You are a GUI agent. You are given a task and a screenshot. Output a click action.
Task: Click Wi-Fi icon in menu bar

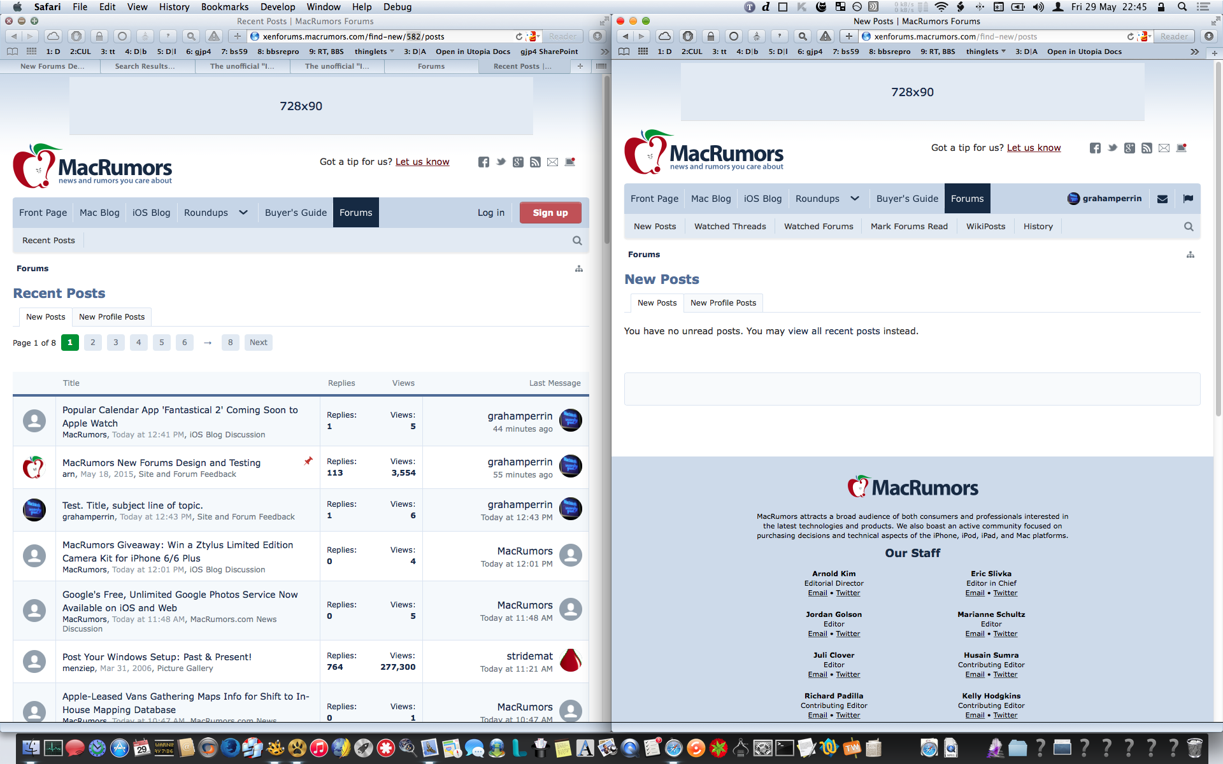[941, 7]
